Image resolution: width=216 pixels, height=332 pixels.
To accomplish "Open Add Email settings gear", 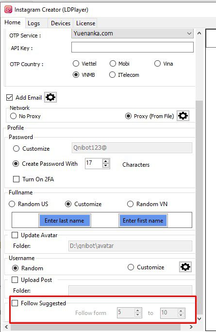I will click(50, 97).
